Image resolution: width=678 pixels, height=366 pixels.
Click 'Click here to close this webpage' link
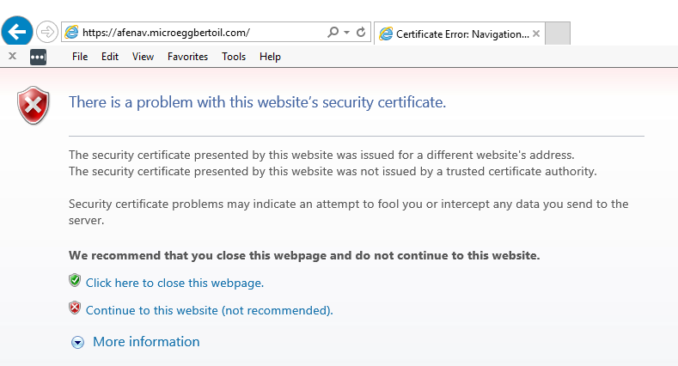[174, 283]
